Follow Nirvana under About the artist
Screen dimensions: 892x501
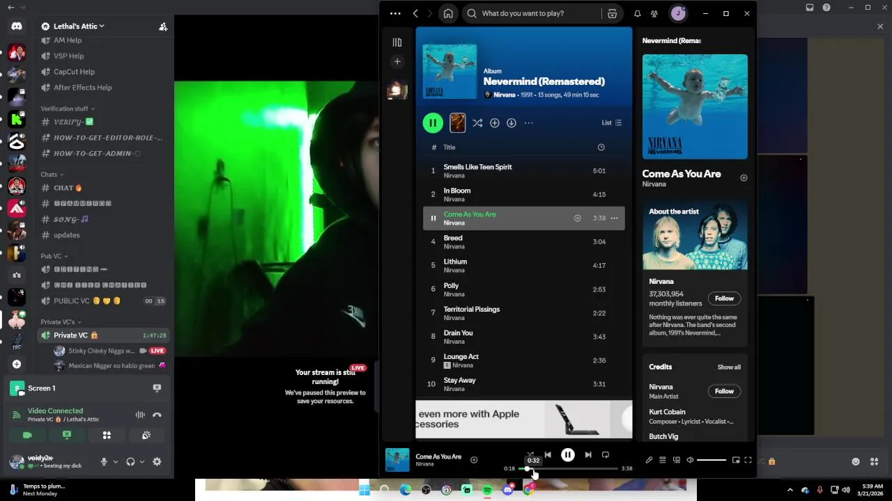pyautogui.click(x=724, y=299)
